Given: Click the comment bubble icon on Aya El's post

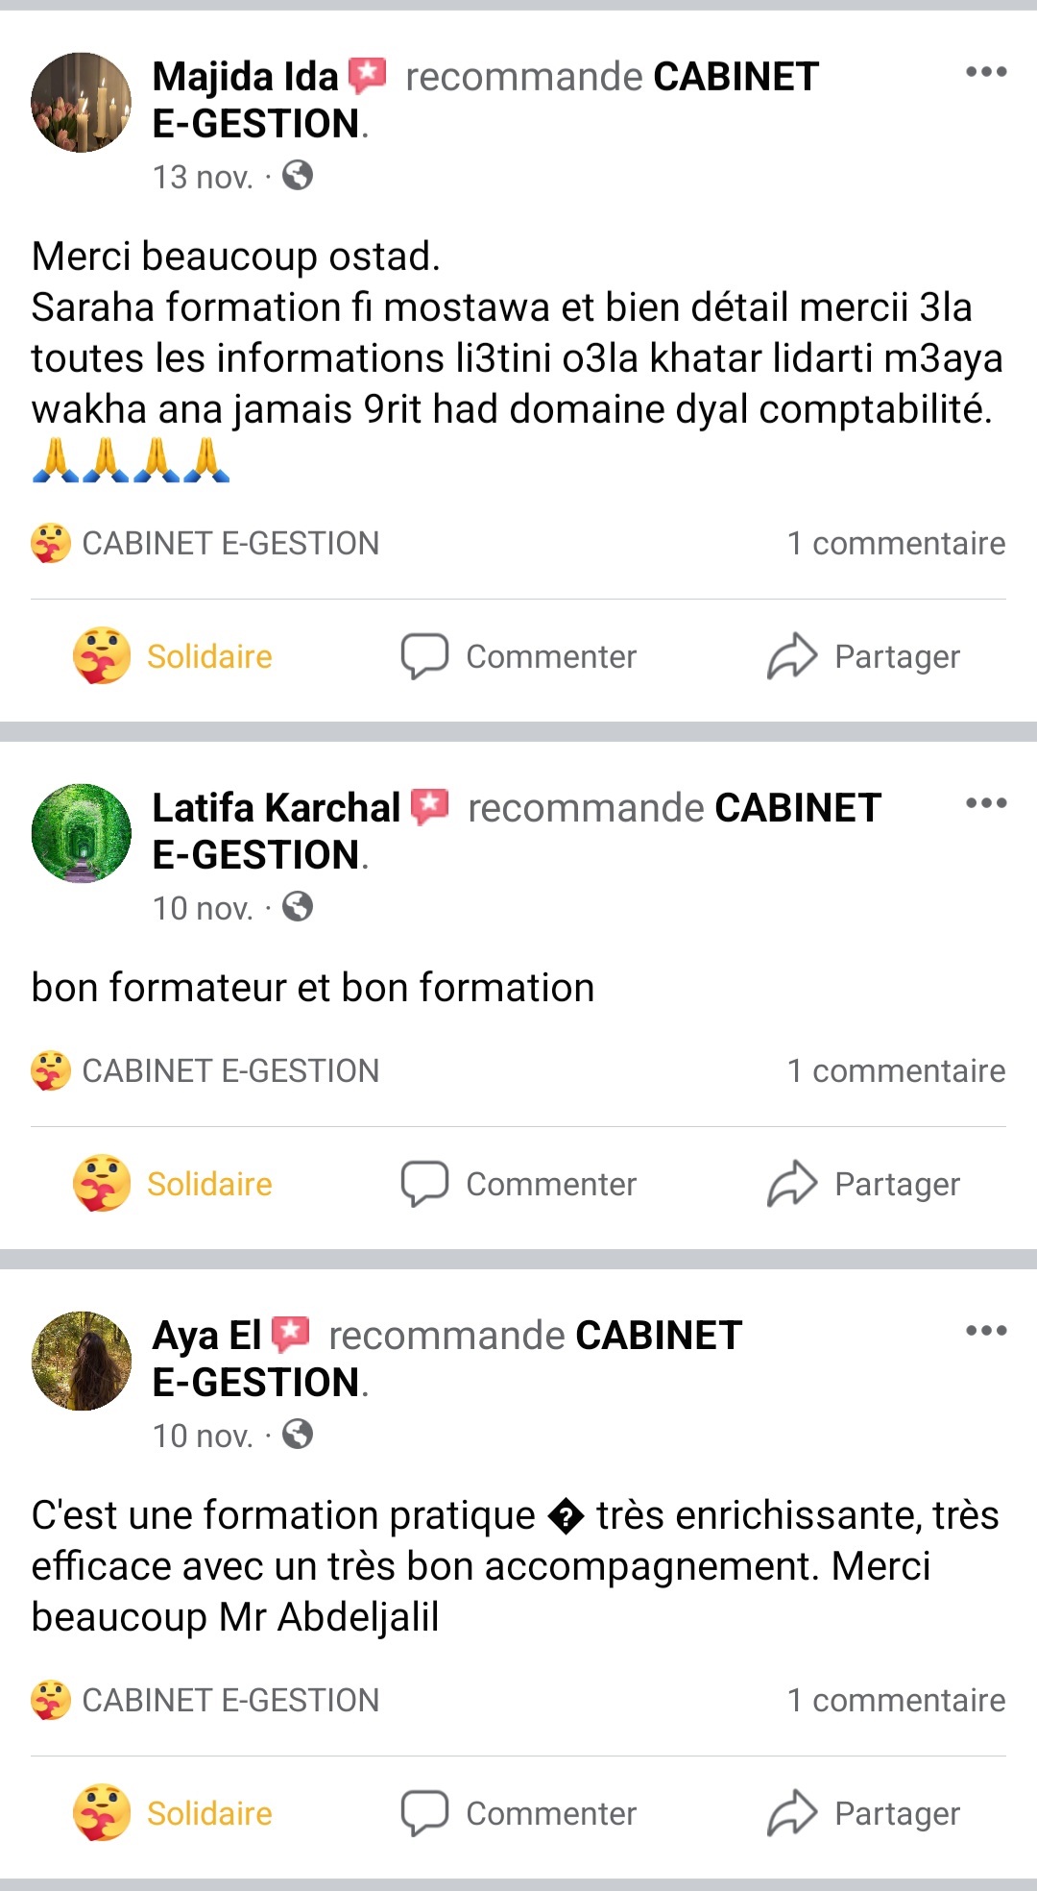Looking at the screenshot, I should pyautogui.click(x=424, y=1813).
